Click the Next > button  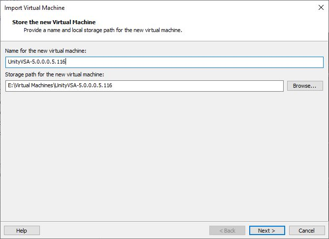click(x=266, y=230)
